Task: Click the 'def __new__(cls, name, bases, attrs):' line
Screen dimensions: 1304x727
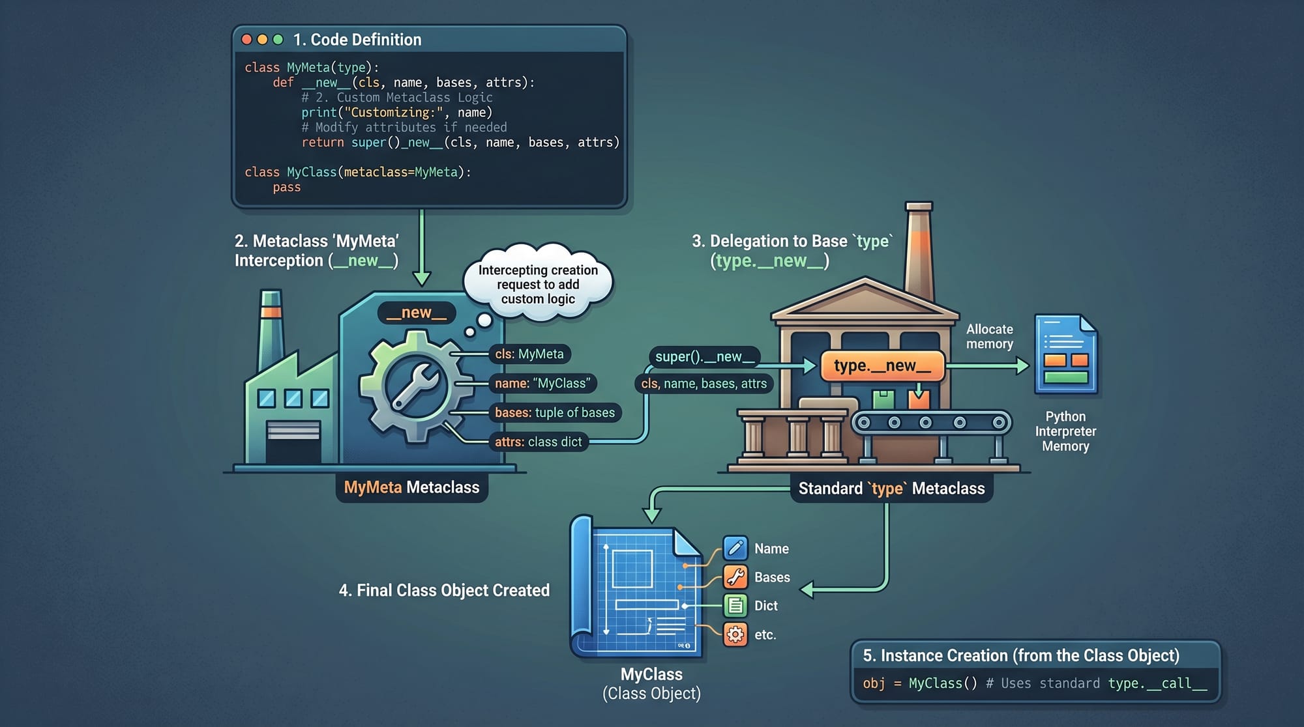Action: [x=404, y=82]
